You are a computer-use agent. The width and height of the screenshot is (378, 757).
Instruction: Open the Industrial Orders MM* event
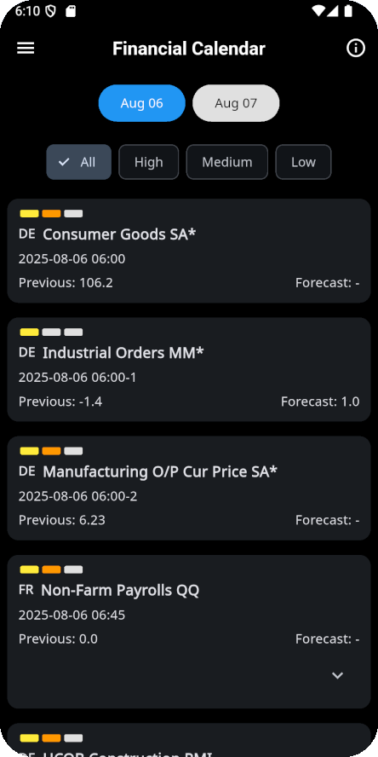tap(189, 369)
